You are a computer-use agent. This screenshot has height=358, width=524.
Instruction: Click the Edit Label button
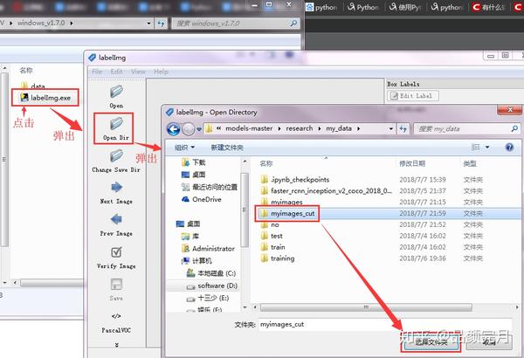click(x=413, y=96)
